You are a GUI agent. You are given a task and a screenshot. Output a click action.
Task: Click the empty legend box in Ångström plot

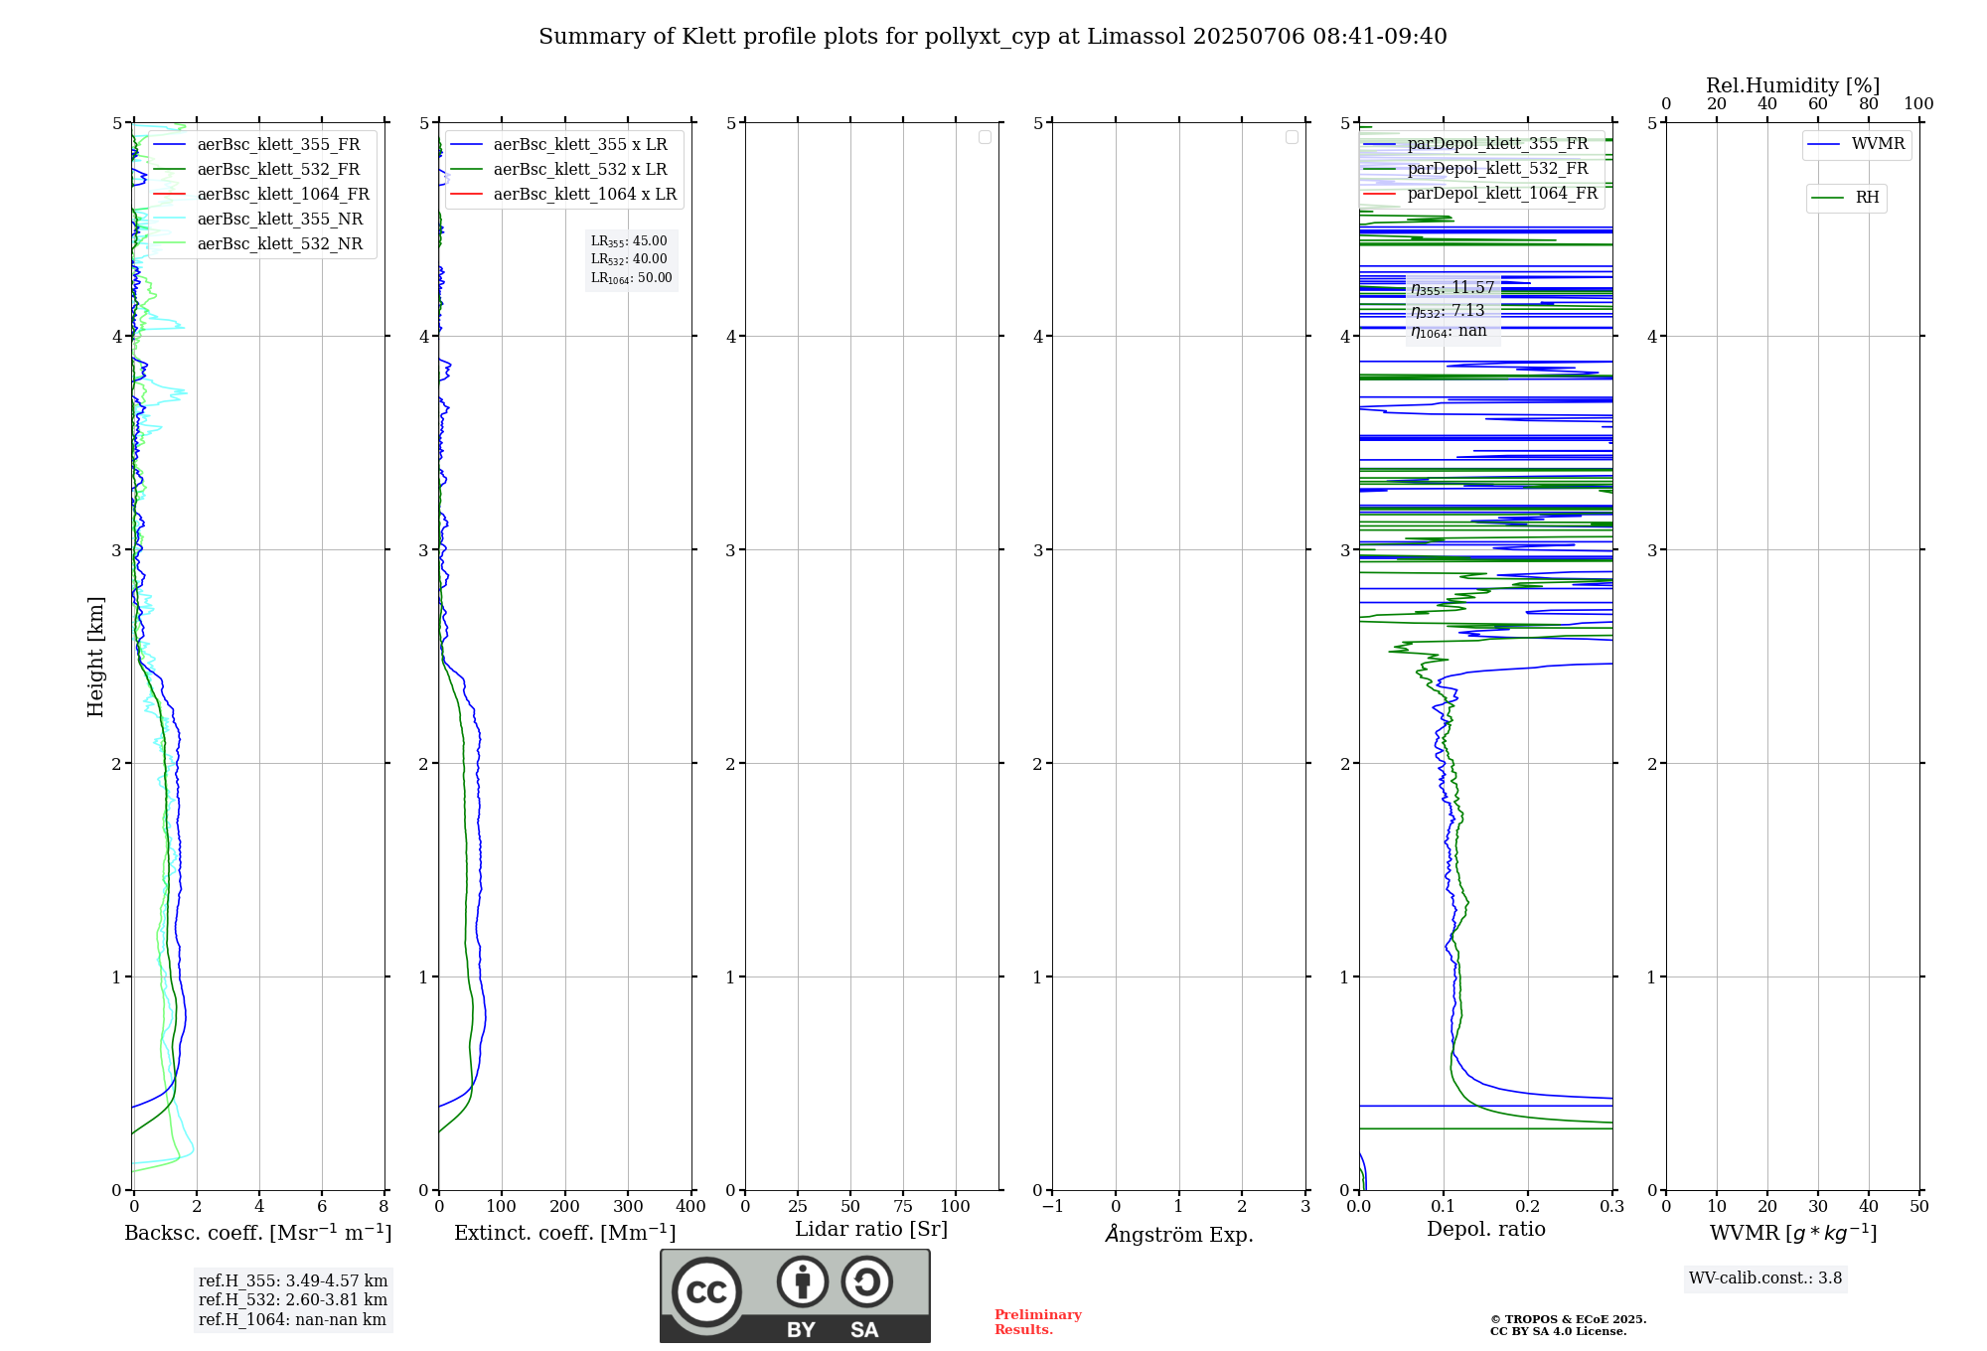click(x=1292, y=137)
